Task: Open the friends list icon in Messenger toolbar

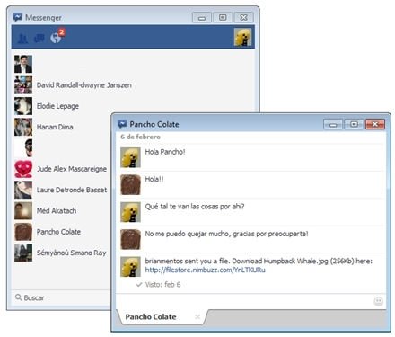Action: click(x=22, y=38)
